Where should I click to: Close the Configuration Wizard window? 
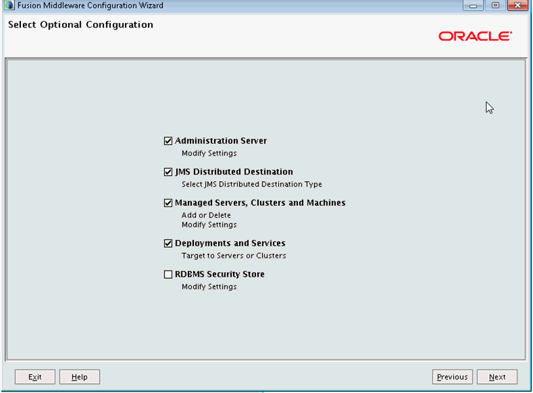click(518, 5)
